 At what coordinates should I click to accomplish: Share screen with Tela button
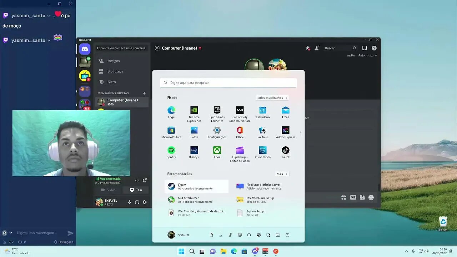point(136,190)
